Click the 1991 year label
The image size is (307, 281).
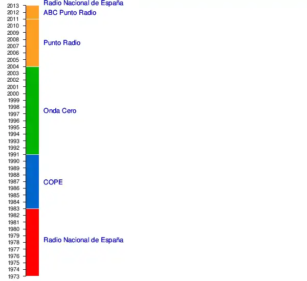point(14,155)
